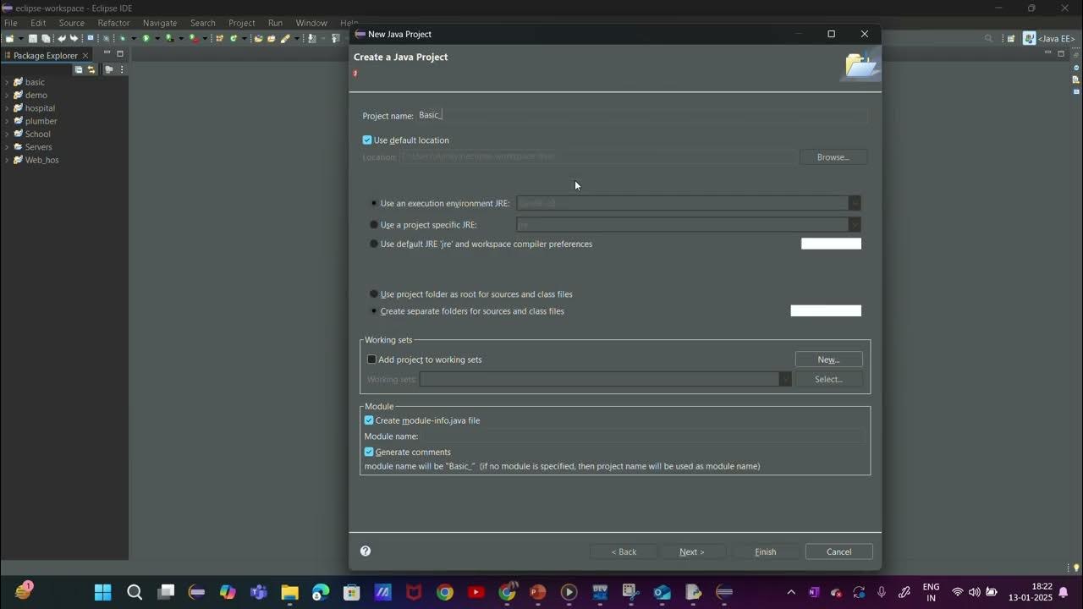Toggle Link with Editor in Package Explorer
The height and width of the screenshot is (609, 1083).
(91, 69)
